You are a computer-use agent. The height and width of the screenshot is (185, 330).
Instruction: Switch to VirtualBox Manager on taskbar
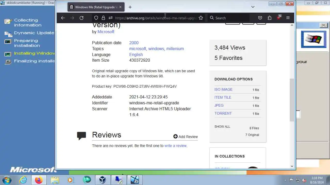tap(103, 180)
